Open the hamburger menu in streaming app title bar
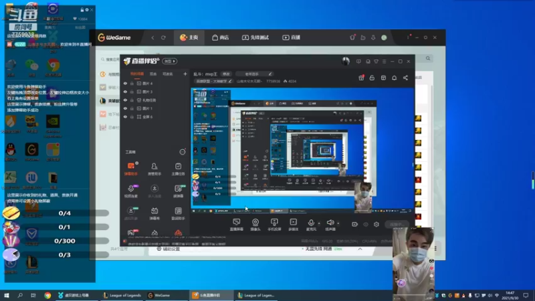 384,62
